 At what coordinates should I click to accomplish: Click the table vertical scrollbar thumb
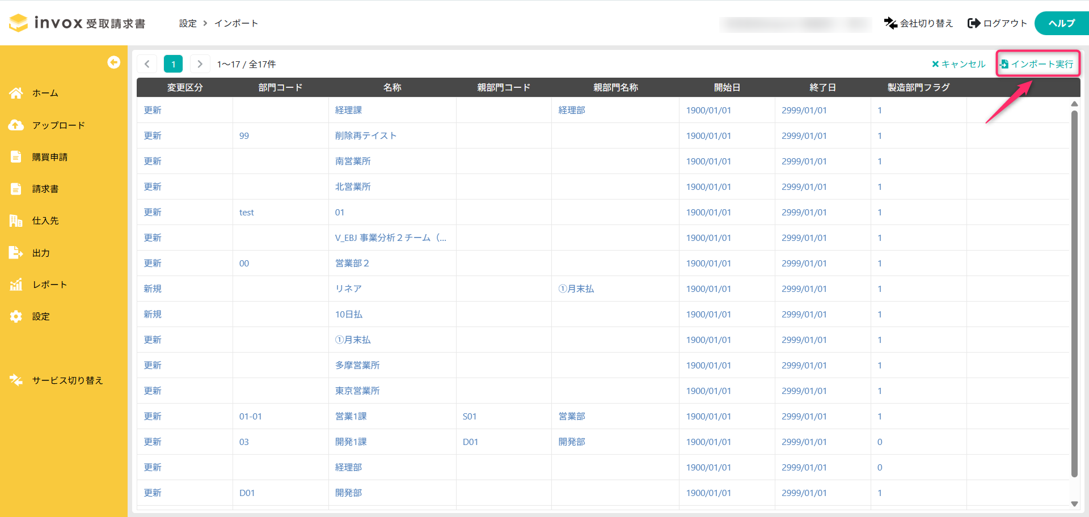(x=1074, y=294)
